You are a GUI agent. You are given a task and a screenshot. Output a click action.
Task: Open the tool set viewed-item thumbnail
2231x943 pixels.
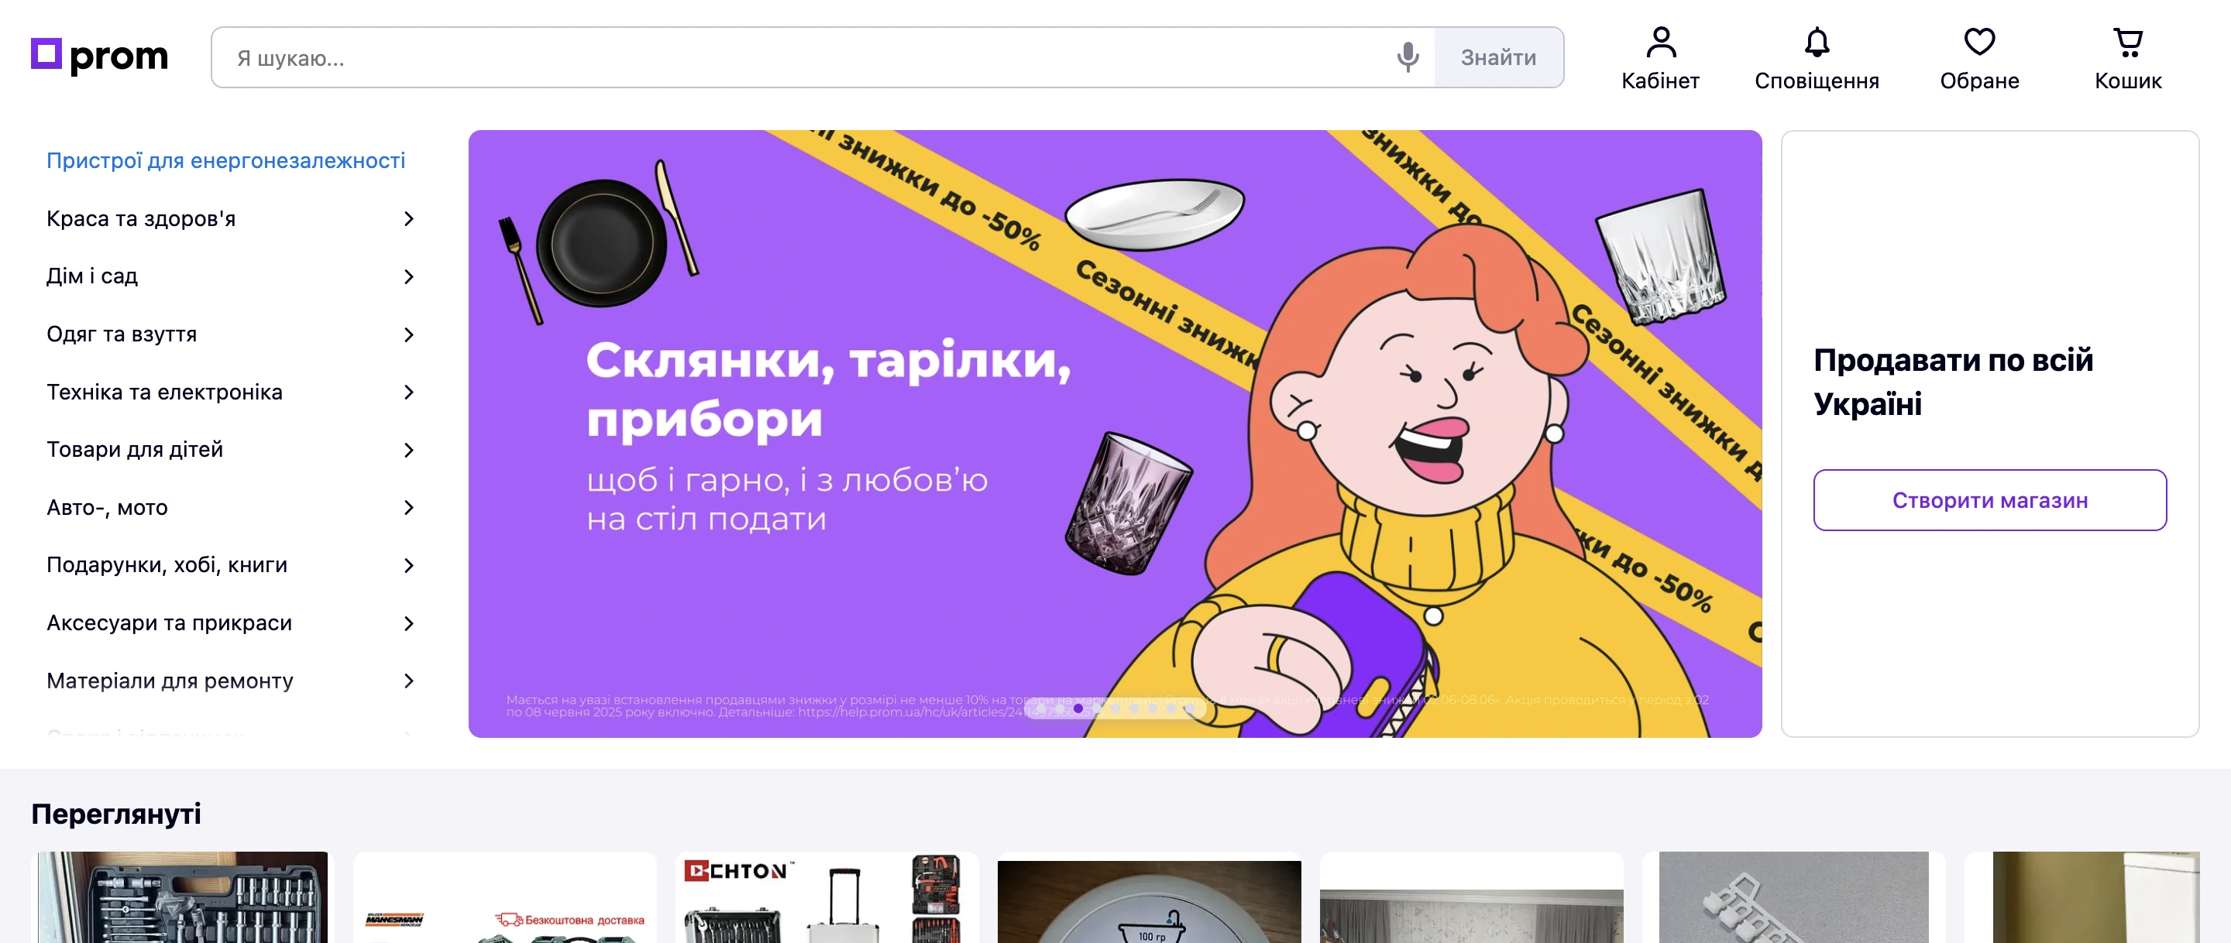pyautogui.click(x=182, y=897)
